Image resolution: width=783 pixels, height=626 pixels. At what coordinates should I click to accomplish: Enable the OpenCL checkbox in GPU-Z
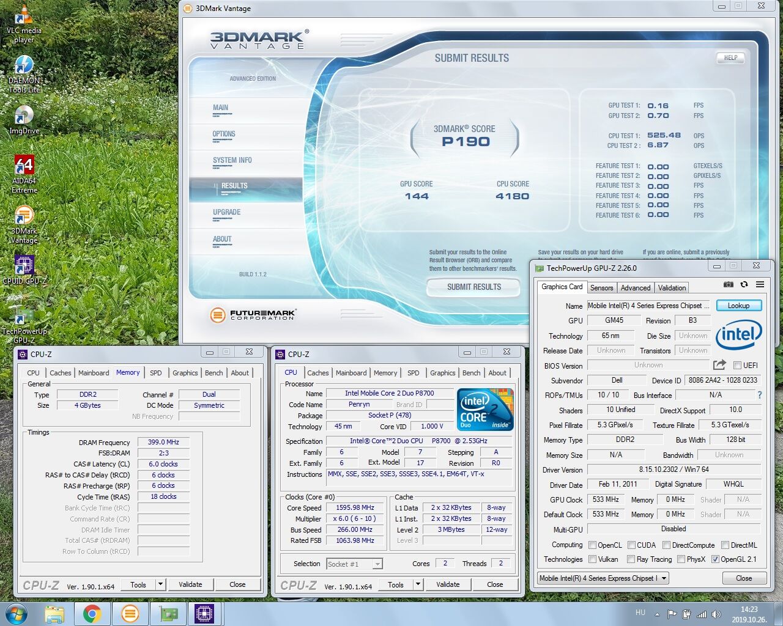click(x=592, y=545)
